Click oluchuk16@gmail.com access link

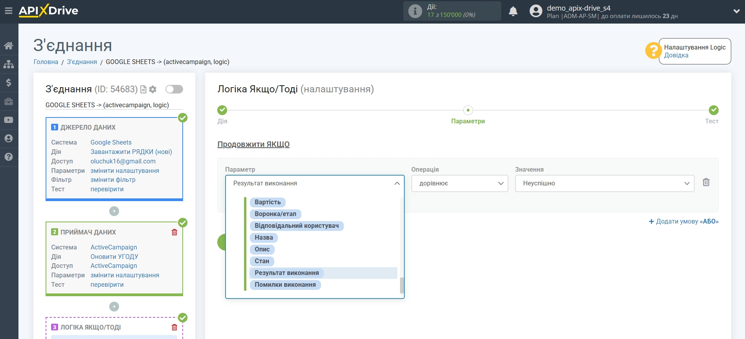tap(123, 161)
